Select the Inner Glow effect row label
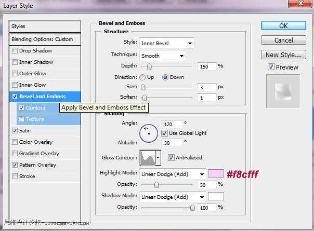Screen dimensions: 314x231 [32, 85]
